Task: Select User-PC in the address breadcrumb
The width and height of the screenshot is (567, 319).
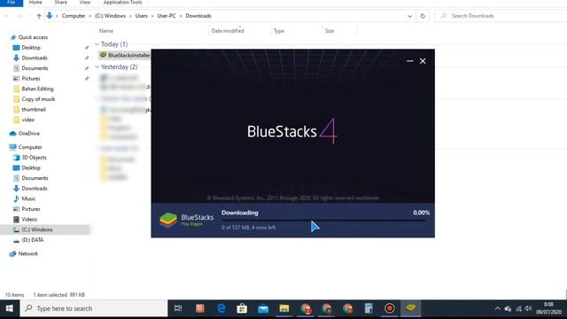Action: click(x=167, y=16)
